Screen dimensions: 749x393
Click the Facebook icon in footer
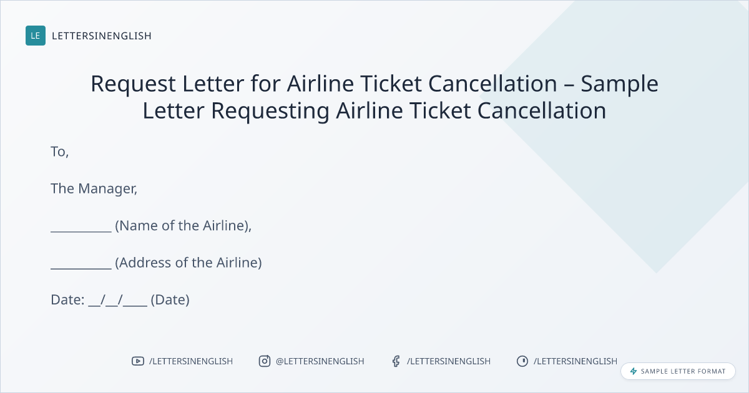click(396, 361)
